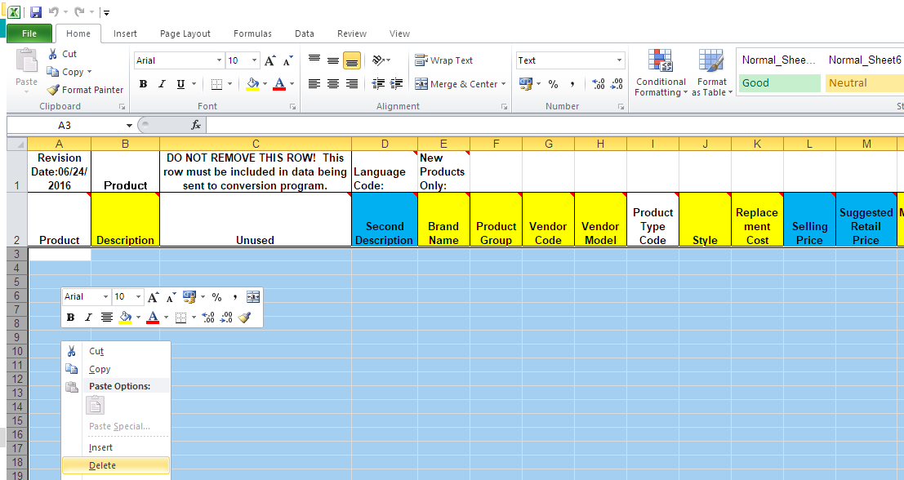
Task: Open Merge & Center dropdown arrow
Action: pos(503,84)
